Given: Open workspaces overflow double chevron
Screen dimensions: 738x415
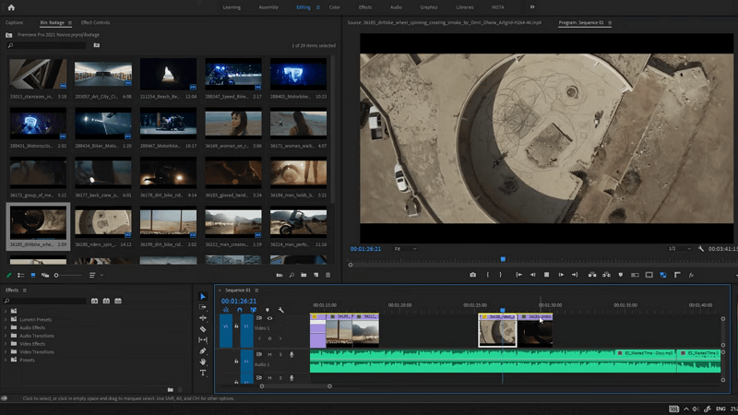Looking at the screenshot, I should click(x=532, y=7).
